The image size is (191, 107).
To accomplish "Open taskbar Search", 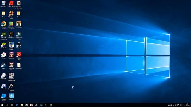I will pyautogui.click(x=7, y=105).
